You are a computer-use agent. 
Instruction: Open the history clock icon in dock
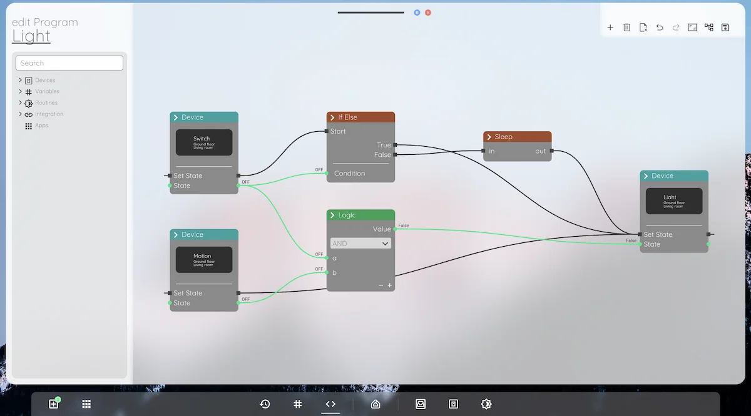265,404
